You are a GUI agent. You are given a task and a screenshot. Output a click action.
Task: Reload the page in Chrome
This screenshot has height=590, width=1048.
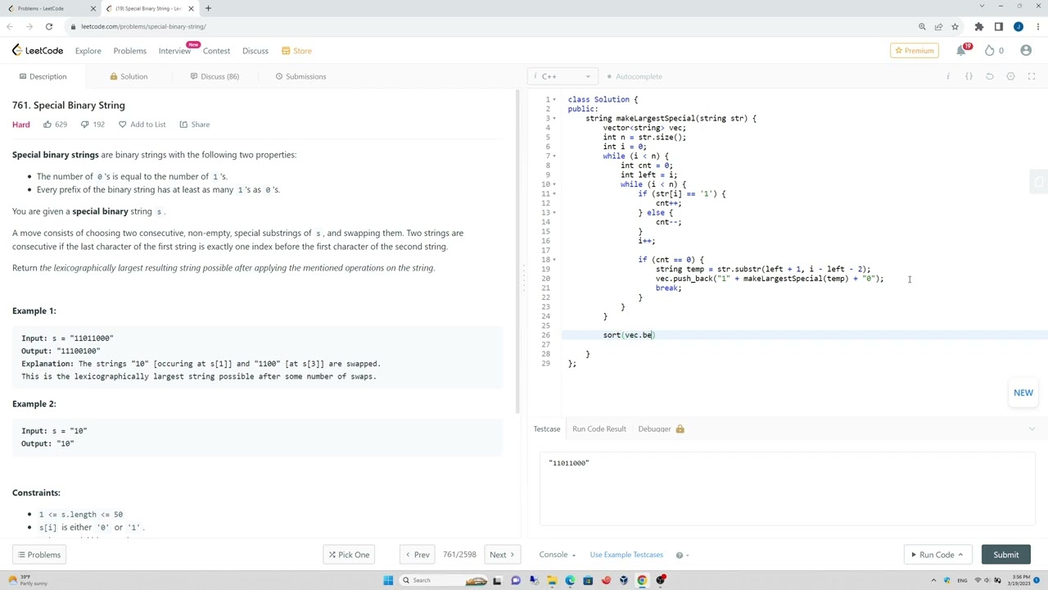(x=49, y=26)
